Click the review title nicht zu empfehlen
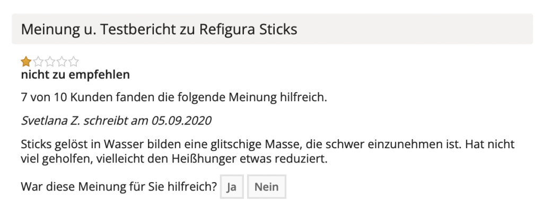This screenshot has width=543, height=207. [75, 75]
